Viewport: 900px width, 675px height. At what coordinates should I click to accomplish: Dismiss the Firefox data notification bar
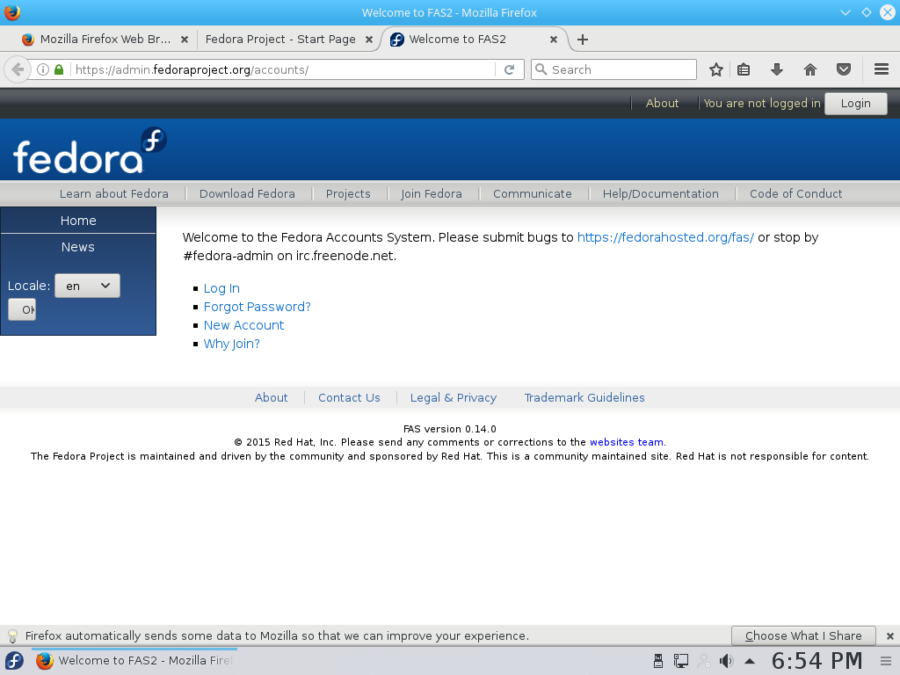[889, 636]
